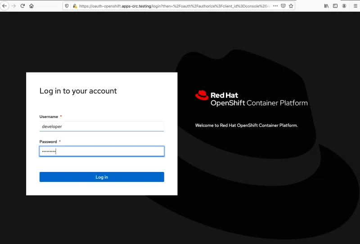Bookmark this page with the star
This screenshot has height=244, width=360.
click(x=291, y=6)
